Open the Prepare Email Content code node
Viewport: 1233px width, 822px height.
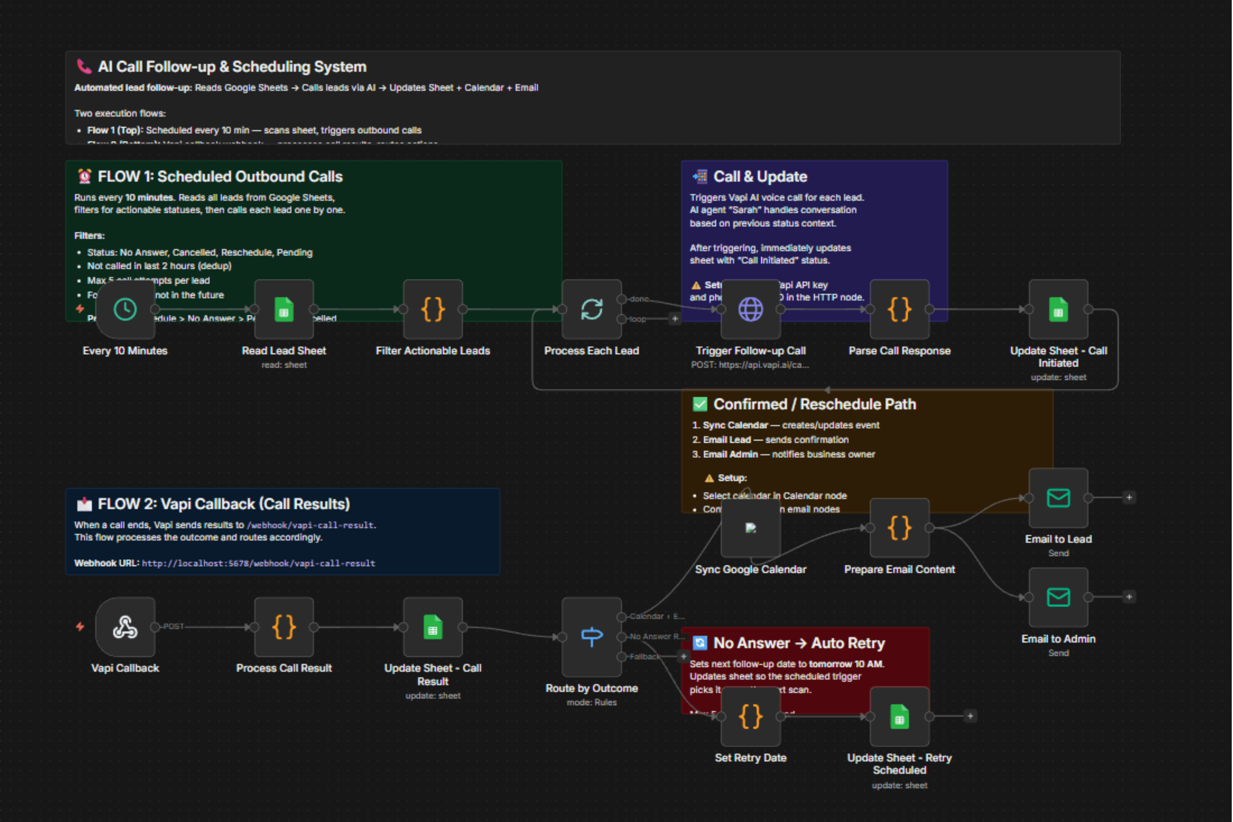[x=900, y=528]
